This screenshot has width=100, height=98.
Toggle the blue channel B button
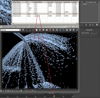point(33,30)
